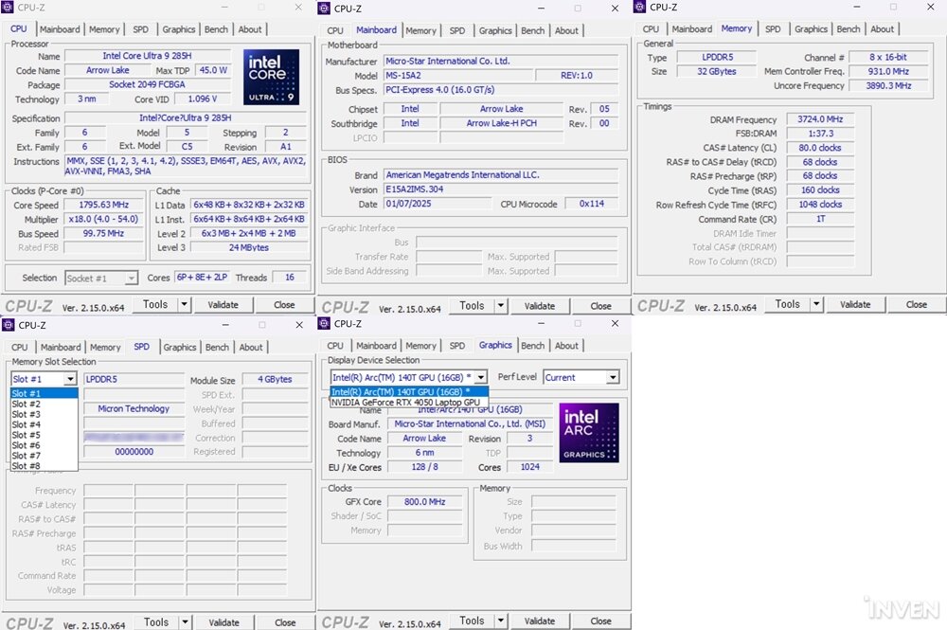Open Tools dropdown arrow in Memory window
The image size is (947, 630).
coord(816,304)
